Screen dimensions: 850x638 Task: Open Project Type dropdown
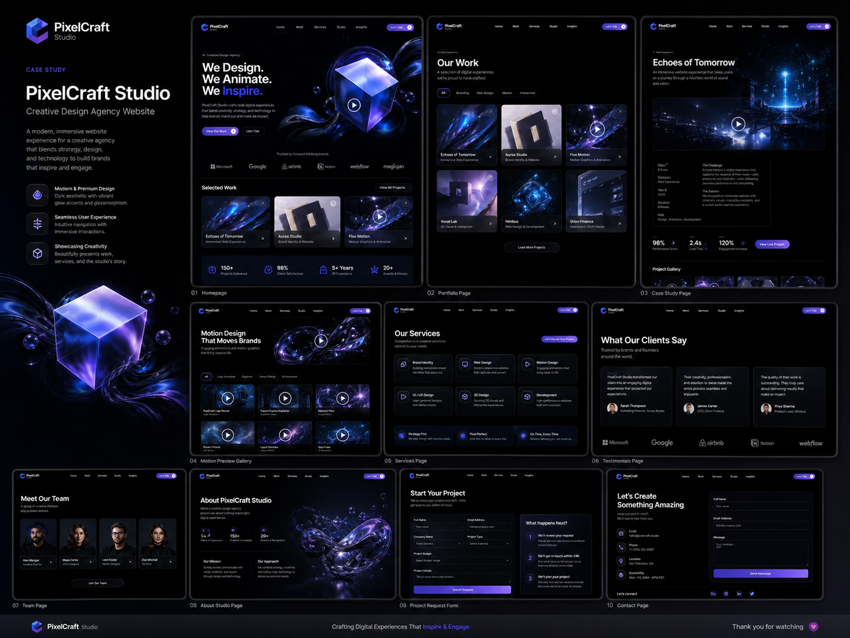point(489,543)
